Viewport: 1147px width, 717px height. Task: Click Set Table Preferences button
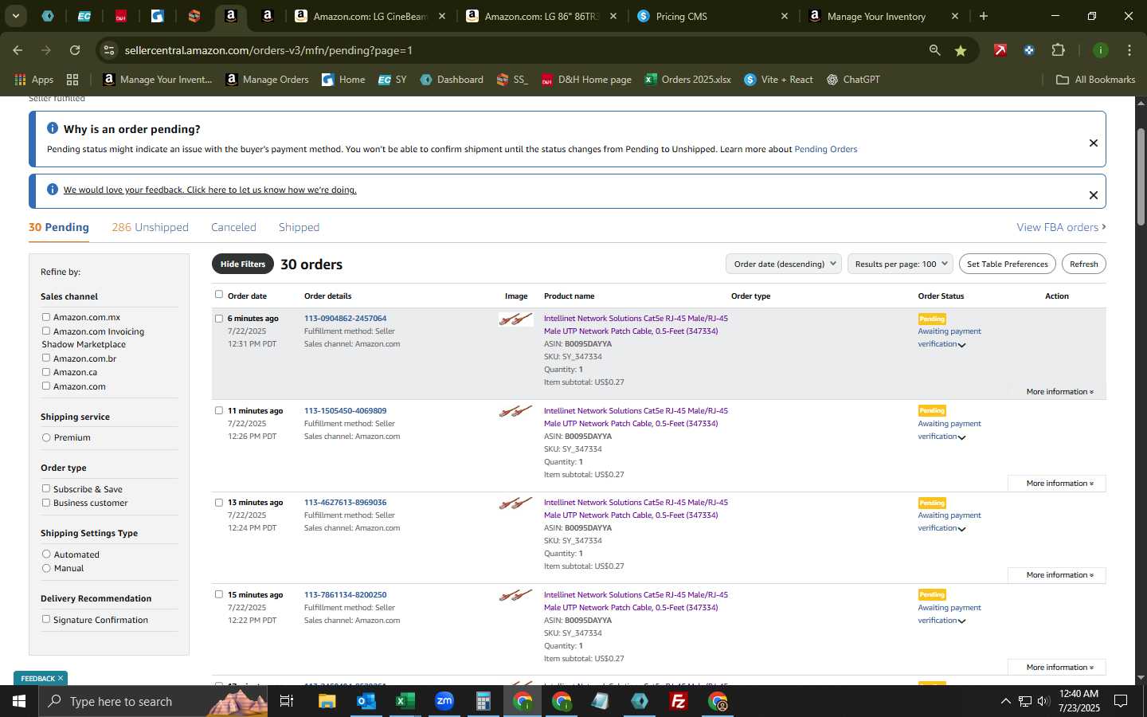[x=1008, y=264]
